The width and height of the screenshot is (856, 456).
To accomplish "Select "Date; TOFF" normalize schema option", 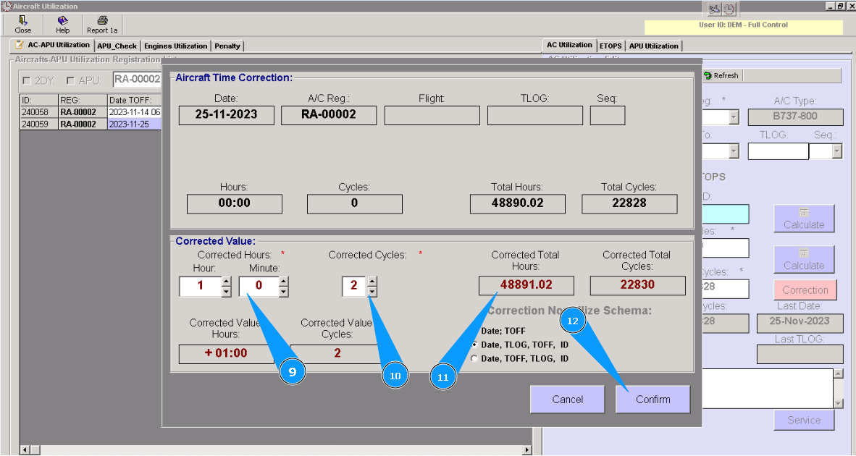I will (x=503, y=331).
